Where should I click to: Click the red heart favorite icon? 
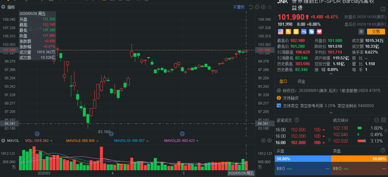(x=319, y=32)
